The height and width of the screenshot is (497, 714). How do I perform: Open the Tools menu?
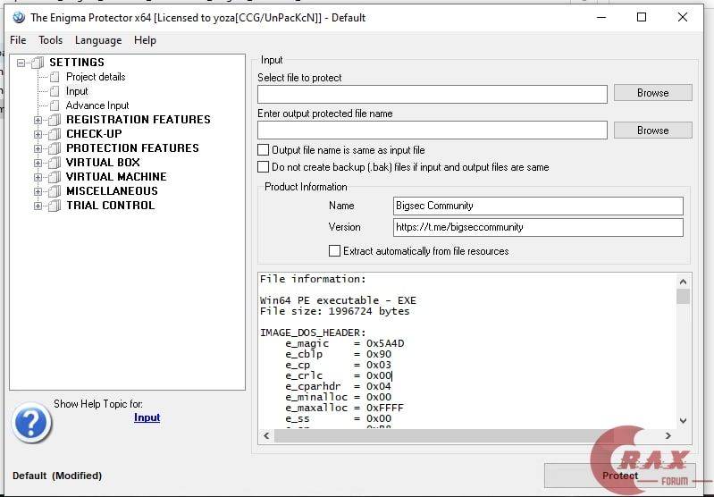(50, 40)
